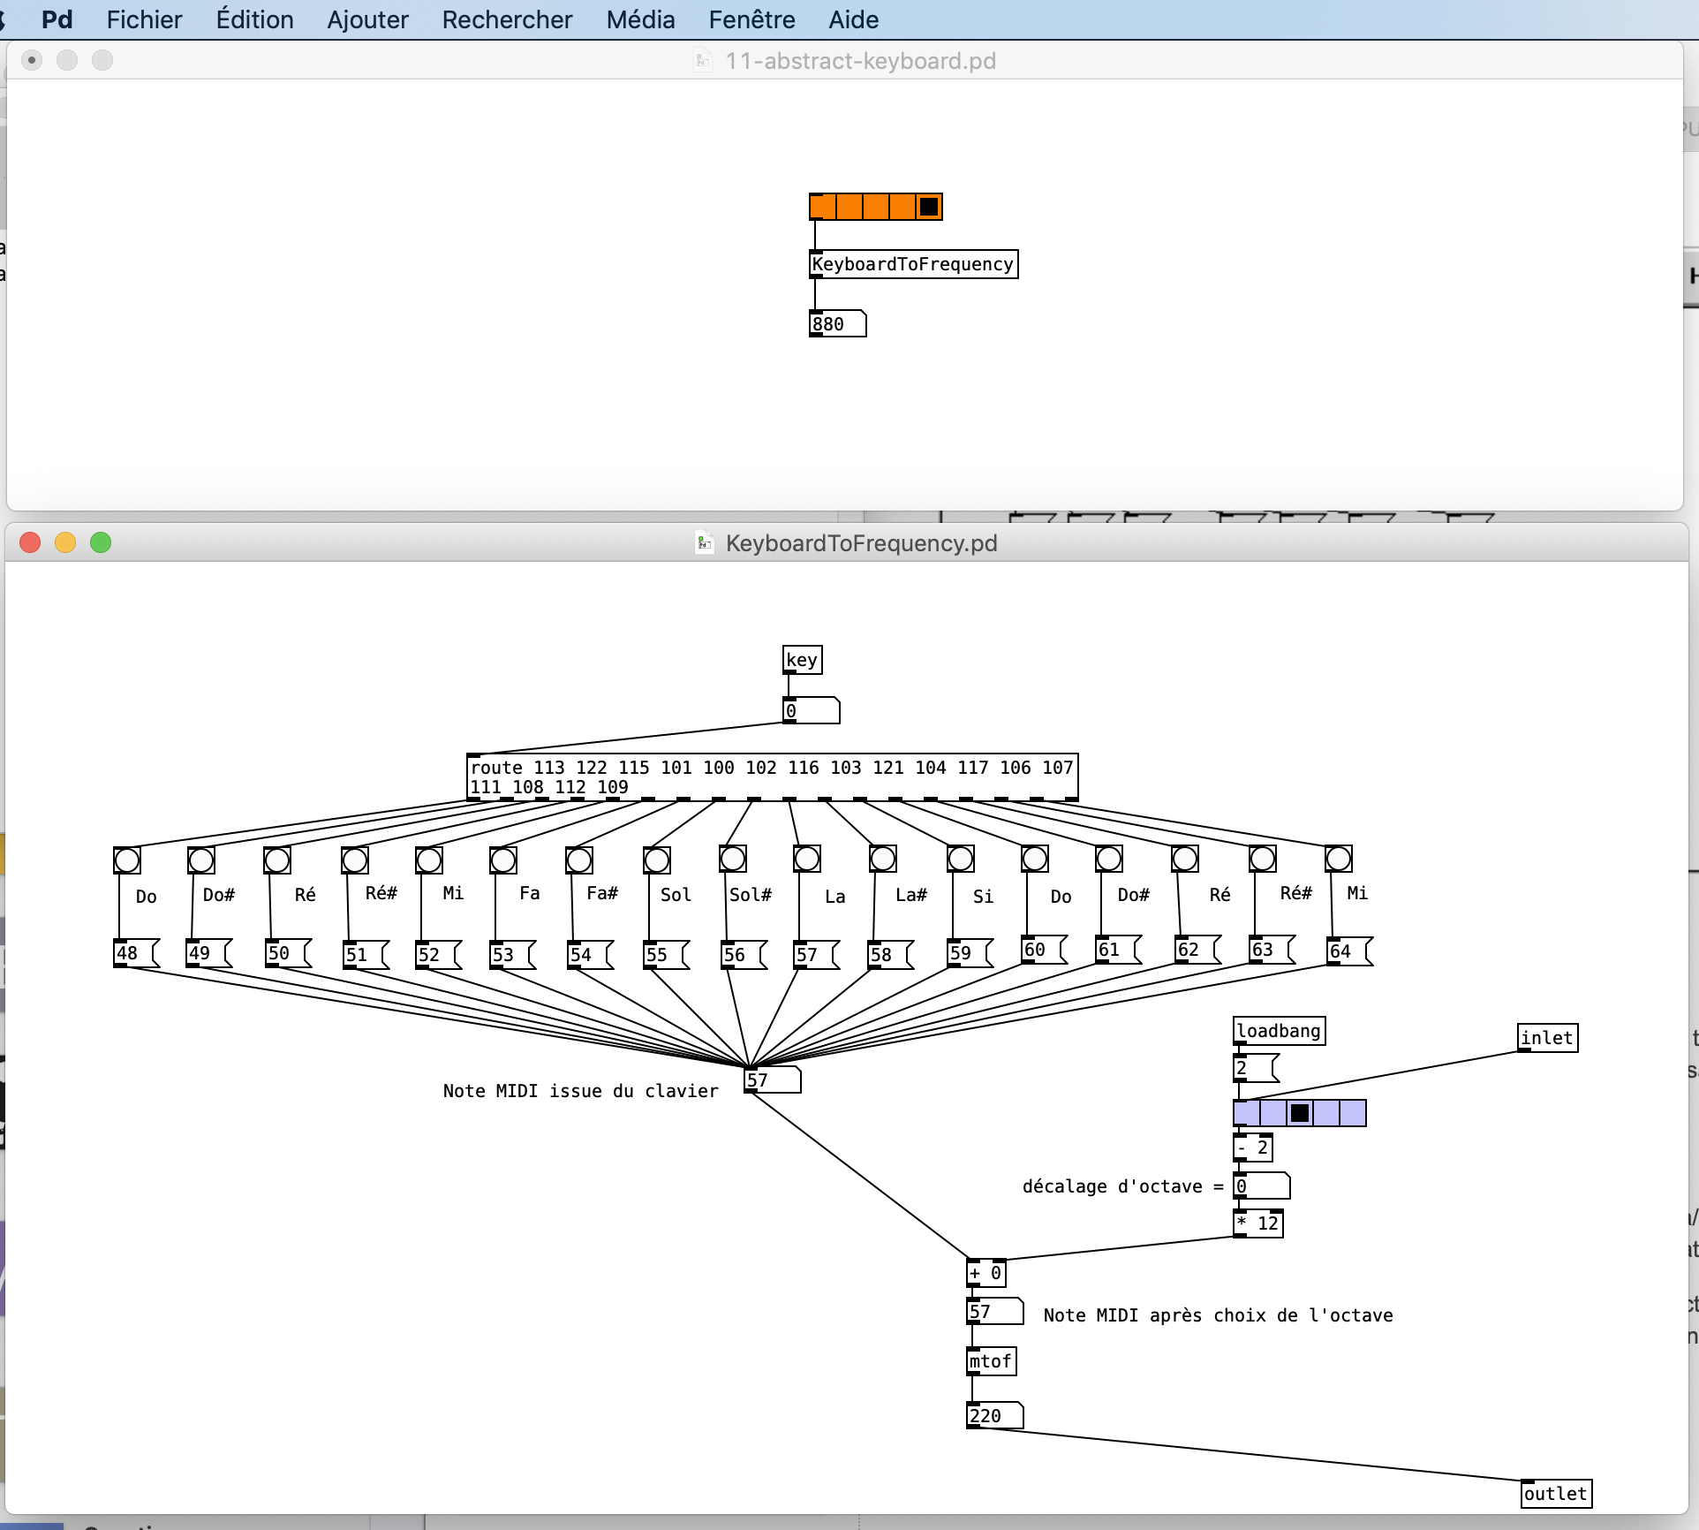Toggle the black button in orange row
The image size is (1699, 1530).
(921, 207)
